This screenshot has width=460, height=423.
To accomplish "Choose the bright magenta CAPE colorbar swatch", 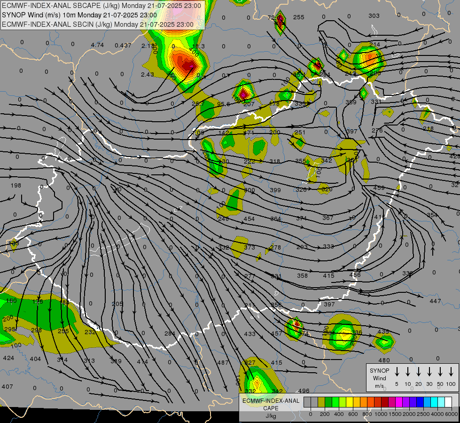I will click(399, 402).
